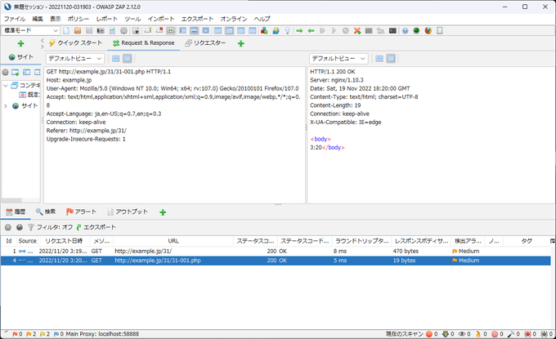
Task: Open the ツール menu
Action: [132, 19]
